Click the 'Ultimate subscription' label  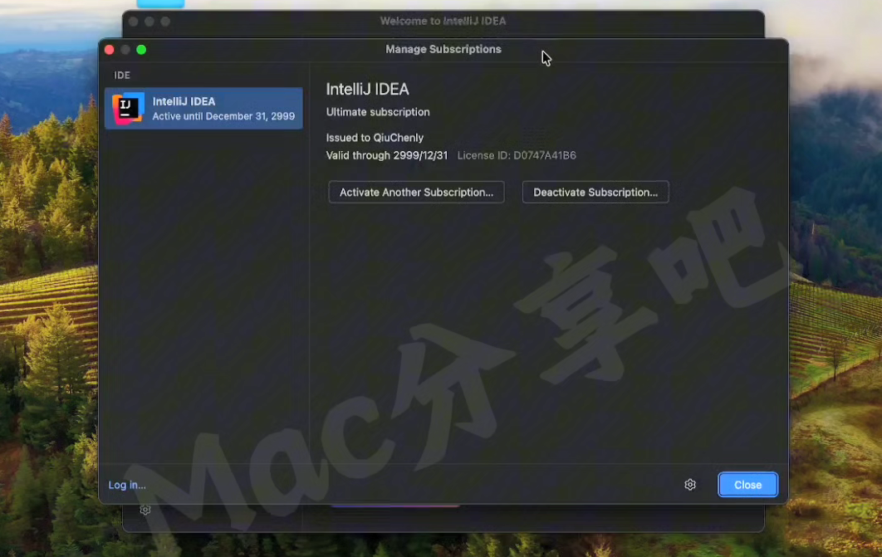378,112
